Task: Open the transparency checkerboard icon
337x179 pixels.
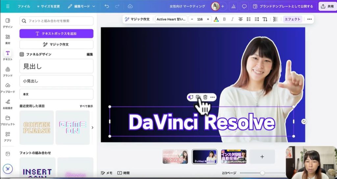Action: pos(275,19)
